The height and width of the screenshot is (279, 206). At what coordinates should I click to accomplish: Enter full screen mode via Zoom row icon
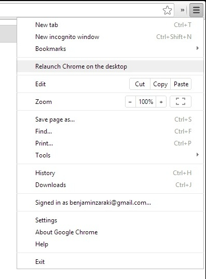point(181,102)
